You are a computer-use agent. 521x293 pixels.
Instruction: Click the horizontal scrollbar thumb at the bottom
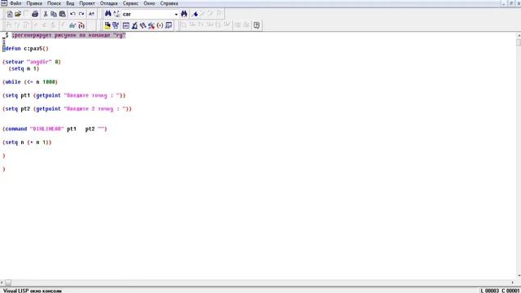[8, 282]
